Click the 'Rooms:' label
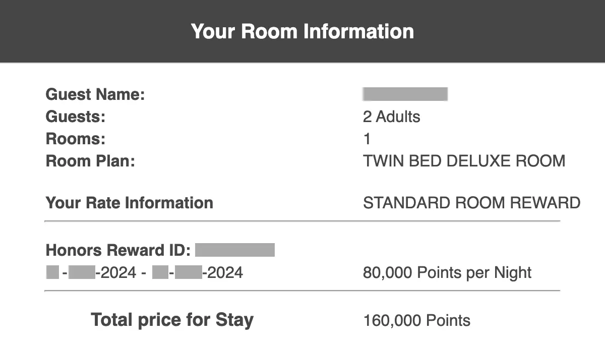This screenshot has width=605, height=343. pyautogui.click(x=76, y=139)
